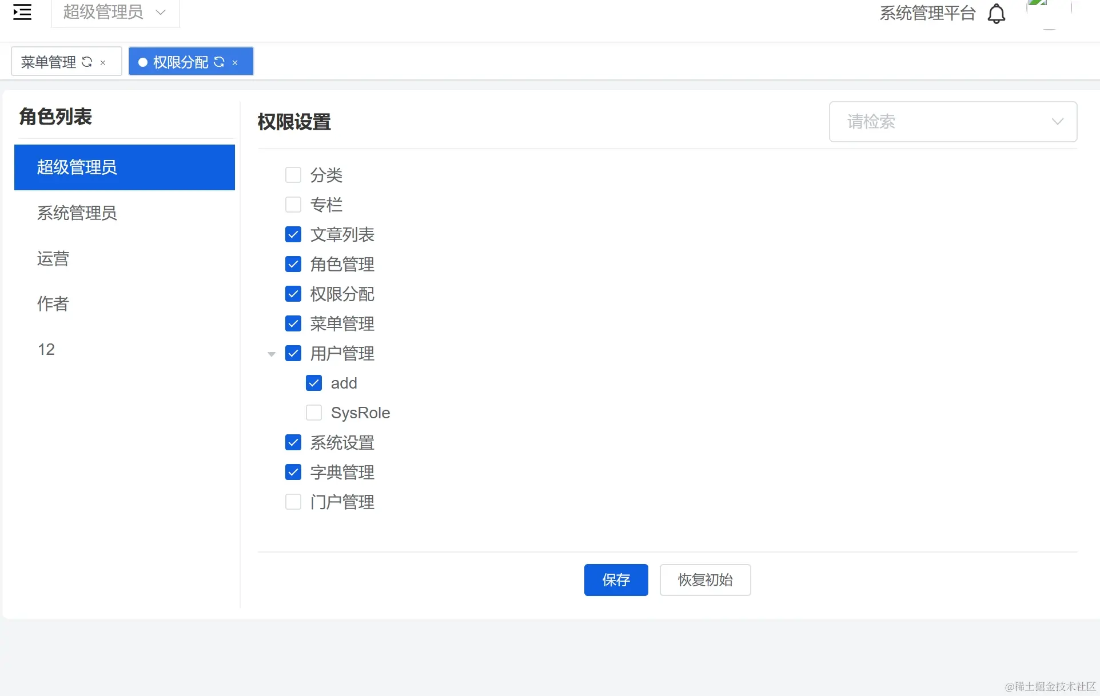The width and height of the screenshot is (1100, 696).
Task: Check the 分类 permission checkbox
Action: 293,175
